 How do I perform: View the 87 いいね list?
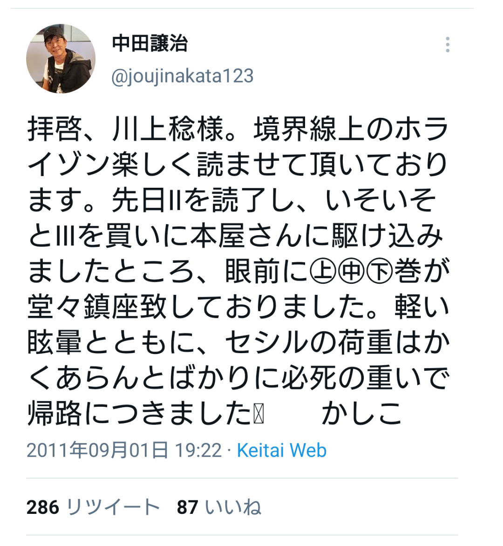tap(219, 507)
